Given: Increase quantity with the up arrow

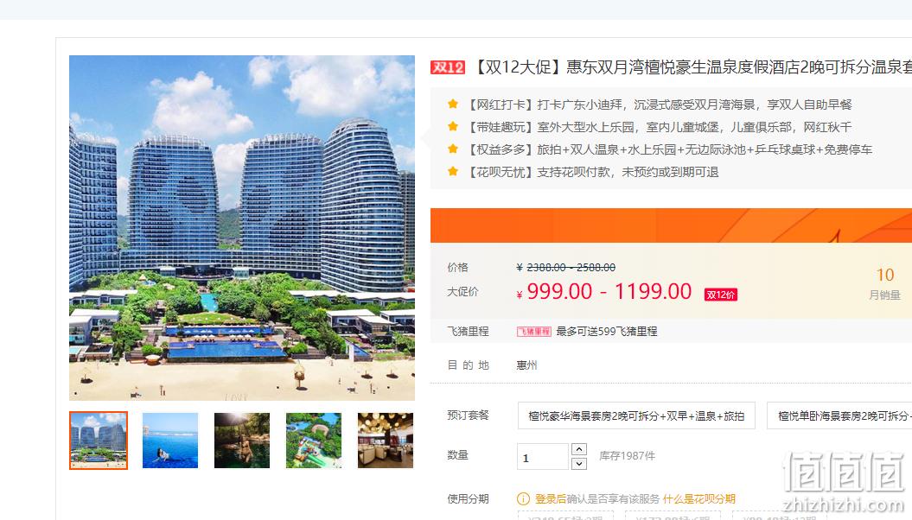Looking at the screenshot, I should tap(578, 449).
